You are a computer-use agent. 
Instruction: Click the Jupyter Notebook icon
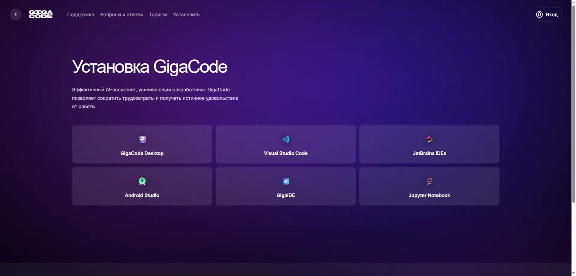429,181
